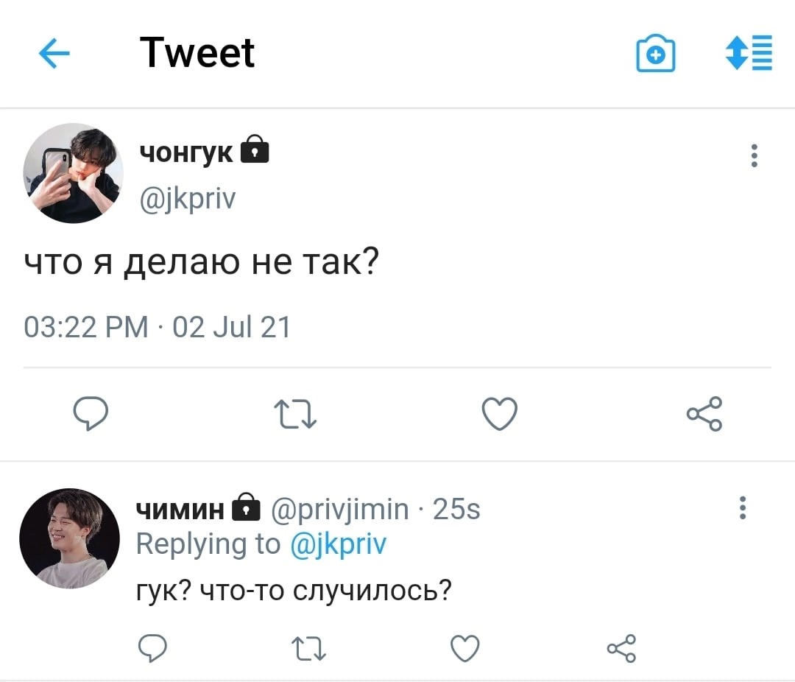
Task: Tap the thread sort arrows icon
Action: coord(749,54)
